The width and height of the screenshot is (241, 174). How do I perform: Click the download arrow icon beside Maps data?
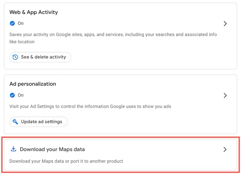pyautogui.click(x=13, y=149)
